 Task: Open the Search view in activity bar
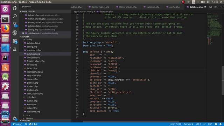pyautogui.click(x=15, y=16)
